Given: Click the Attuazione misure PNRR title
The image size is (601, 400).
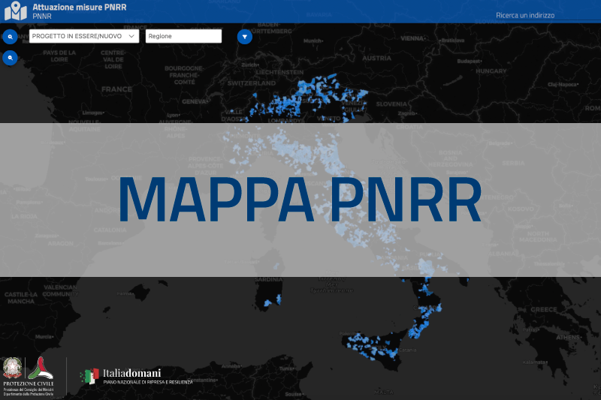Looking at the screenshot, I should 80,7.
